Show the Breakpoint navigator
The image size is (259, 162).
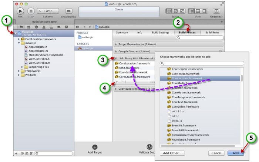tap(59, 27)
